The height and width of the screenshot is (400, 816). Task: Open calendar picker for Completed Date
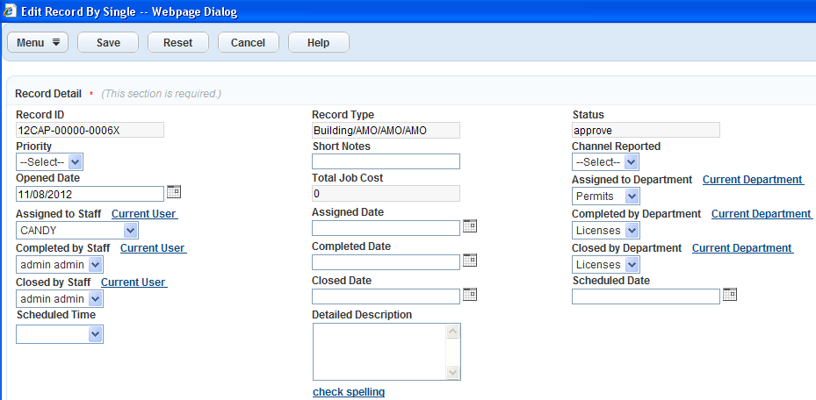(469, 261)
